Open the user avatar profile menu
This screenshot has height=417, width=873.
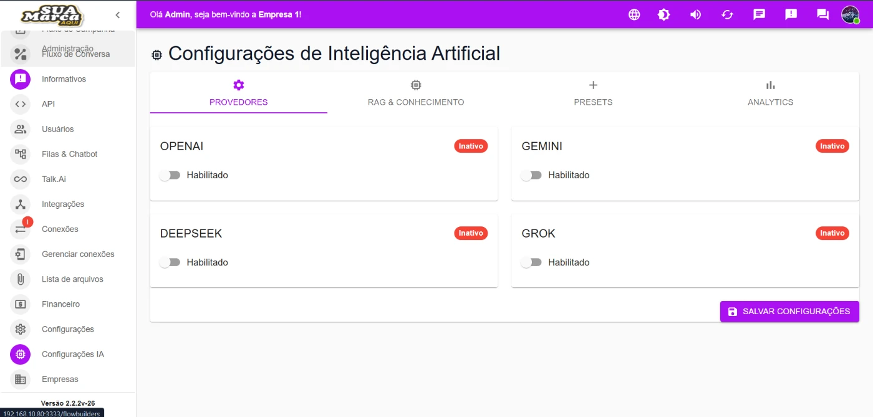[850, 14]
